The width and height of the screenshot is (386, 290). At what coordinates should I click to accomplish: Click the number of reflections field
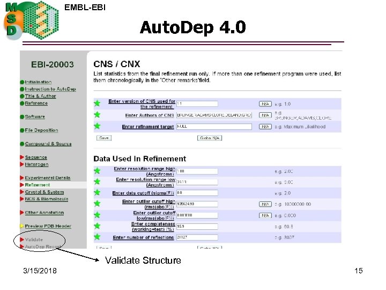(x=197, y=237)
